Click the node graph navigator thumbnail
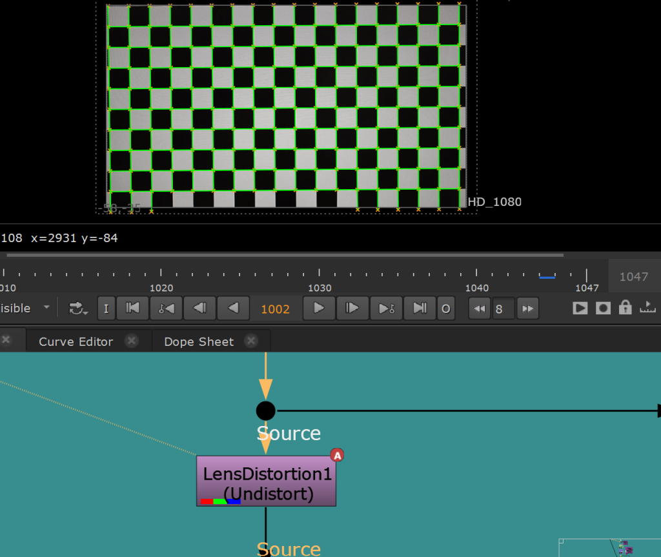 click(x=610, y=548)
